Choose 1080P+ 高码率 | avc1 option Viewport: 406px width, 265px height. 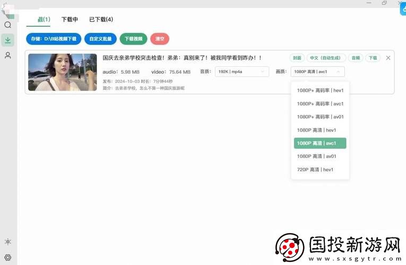pyautogui.click(x=320, y=104)
